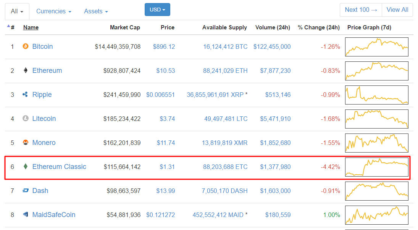418x230 pixels.
Task: Click the orange Monero logo icon
Action: 26,143
